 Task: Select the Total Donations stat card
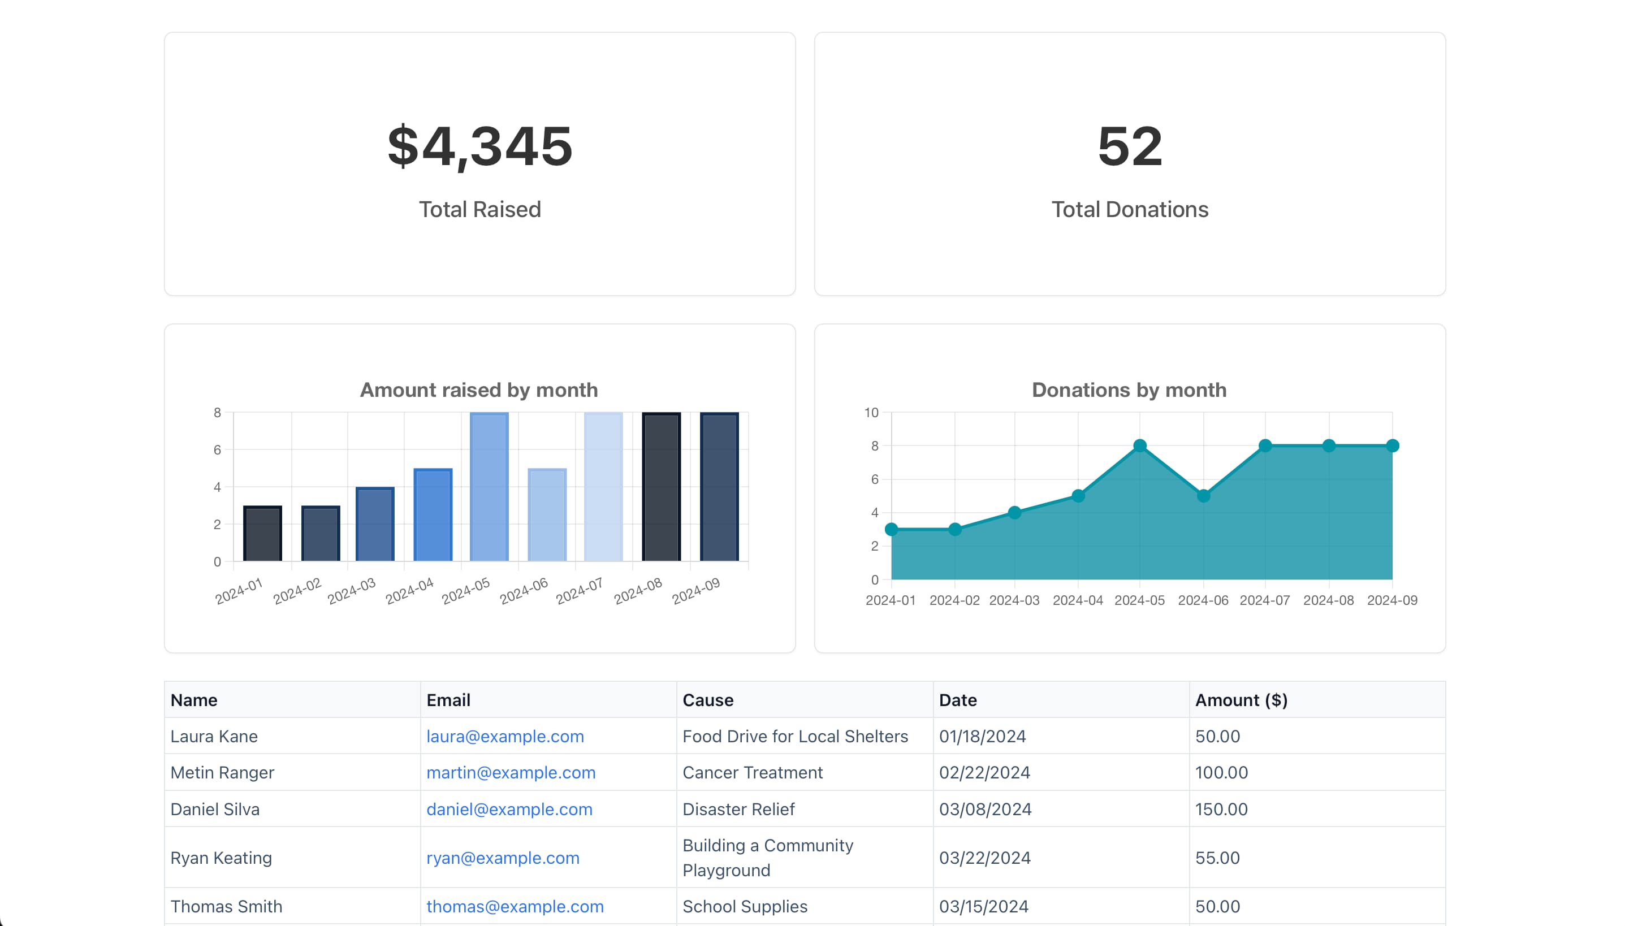coord(1130,164)
